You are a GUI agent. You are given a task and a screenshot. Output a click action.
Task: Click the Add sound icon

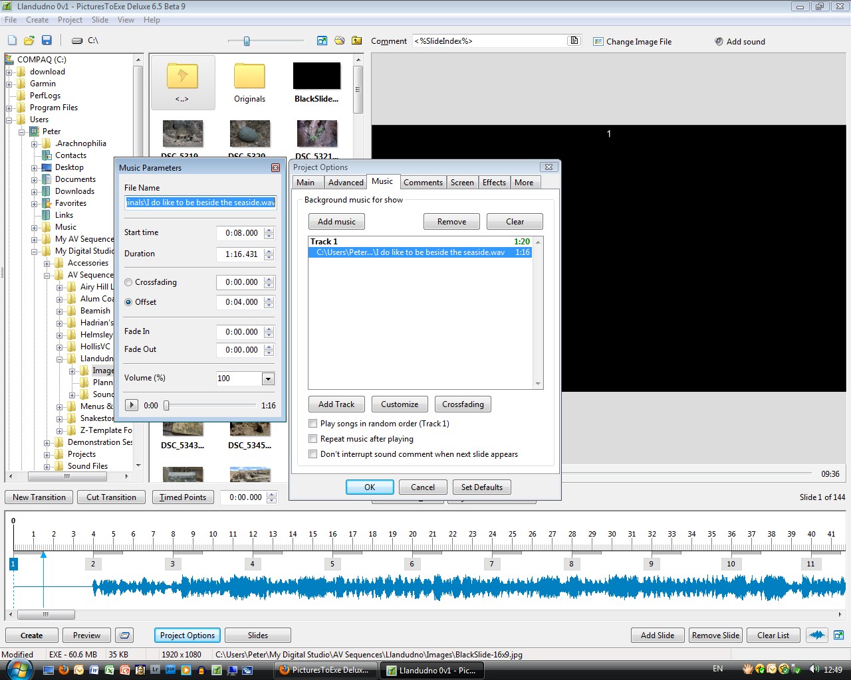[x=719, y=41]
